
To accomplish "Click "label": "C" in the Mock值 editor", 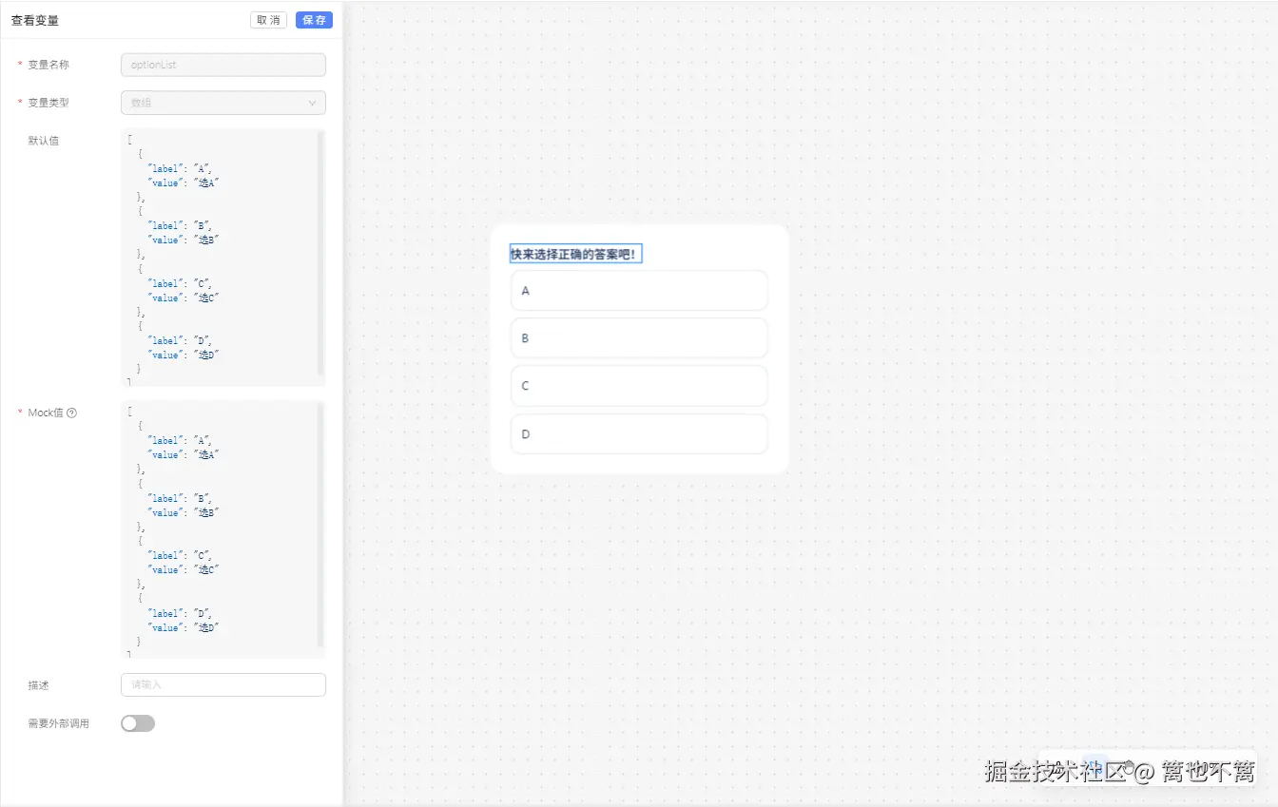I will click(x=181, y=555).
